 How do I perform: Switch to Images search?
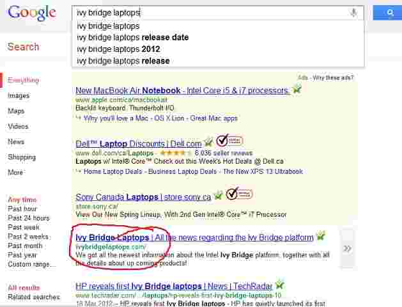pos(19,95)
